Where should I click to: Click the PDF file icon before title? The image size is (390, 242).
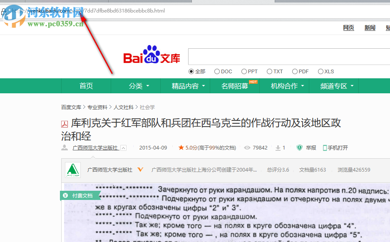click(x=65, y=124)
